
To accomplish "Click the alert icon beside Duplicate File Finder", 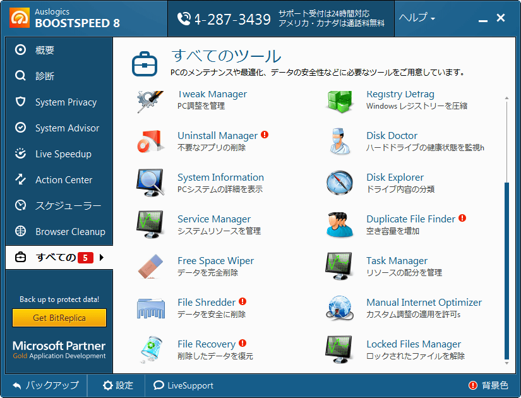I will [462, 218].
